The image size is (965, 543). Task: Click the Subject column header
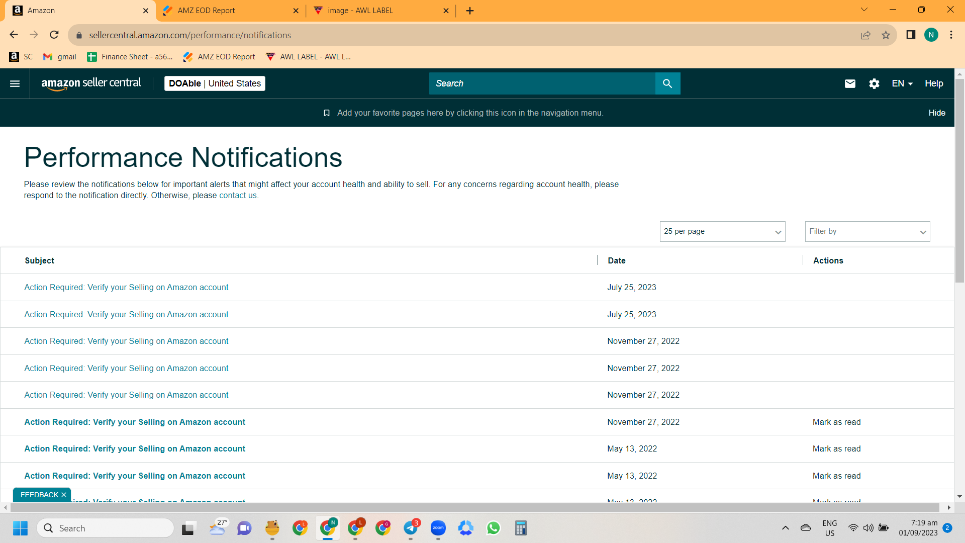(40, 260)
